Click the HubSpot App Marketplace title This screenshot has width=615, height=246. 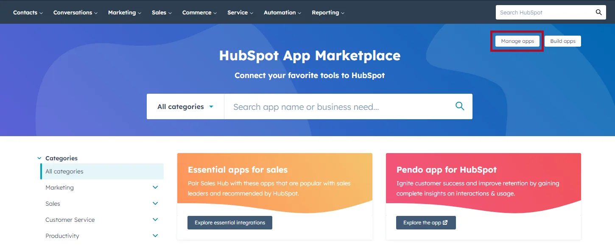(310, 56)
